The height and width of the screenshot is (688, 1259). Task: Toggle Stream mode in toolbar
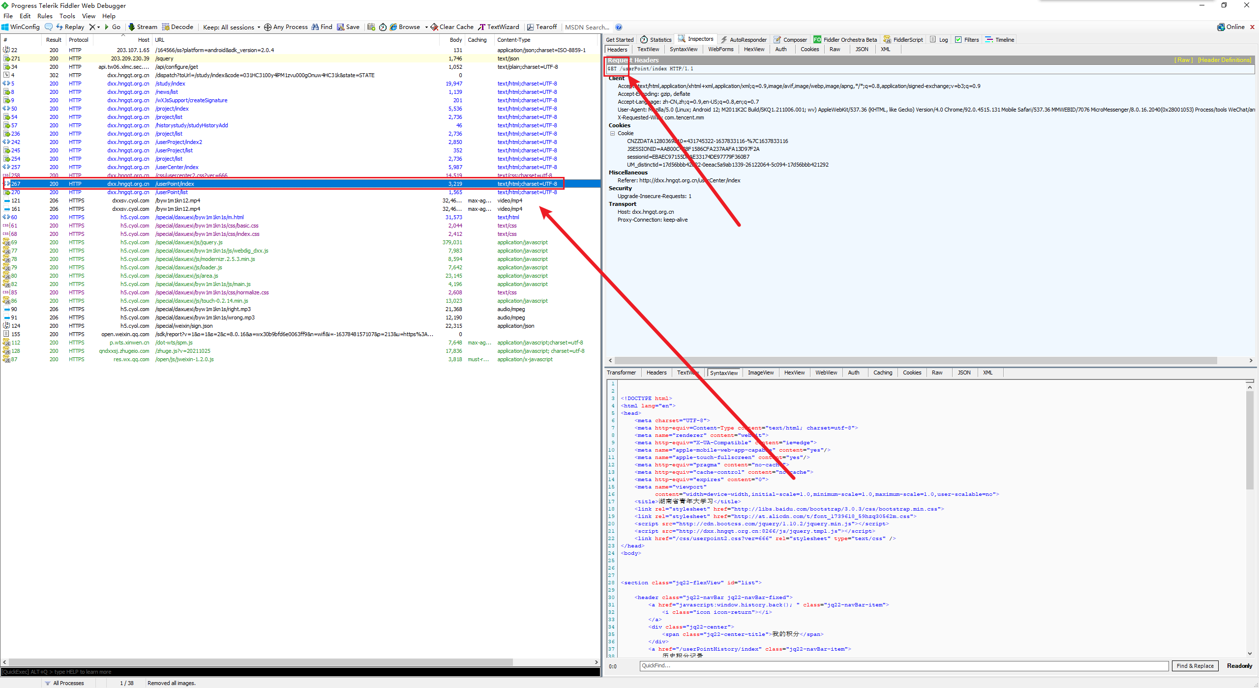click(x=143, y=27)
